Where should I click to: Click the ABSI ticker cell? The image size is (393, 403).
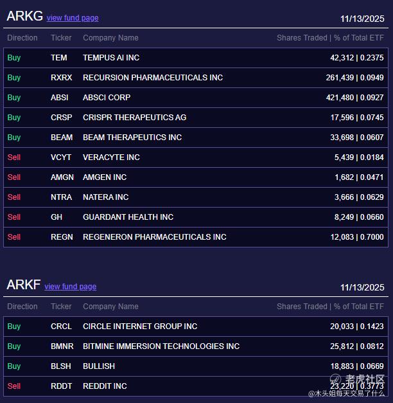pyautogui.click(x=60, y=98)
